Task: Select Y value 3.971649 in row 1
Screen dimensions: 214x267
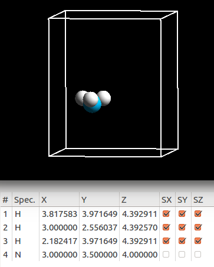Action: 100,214
